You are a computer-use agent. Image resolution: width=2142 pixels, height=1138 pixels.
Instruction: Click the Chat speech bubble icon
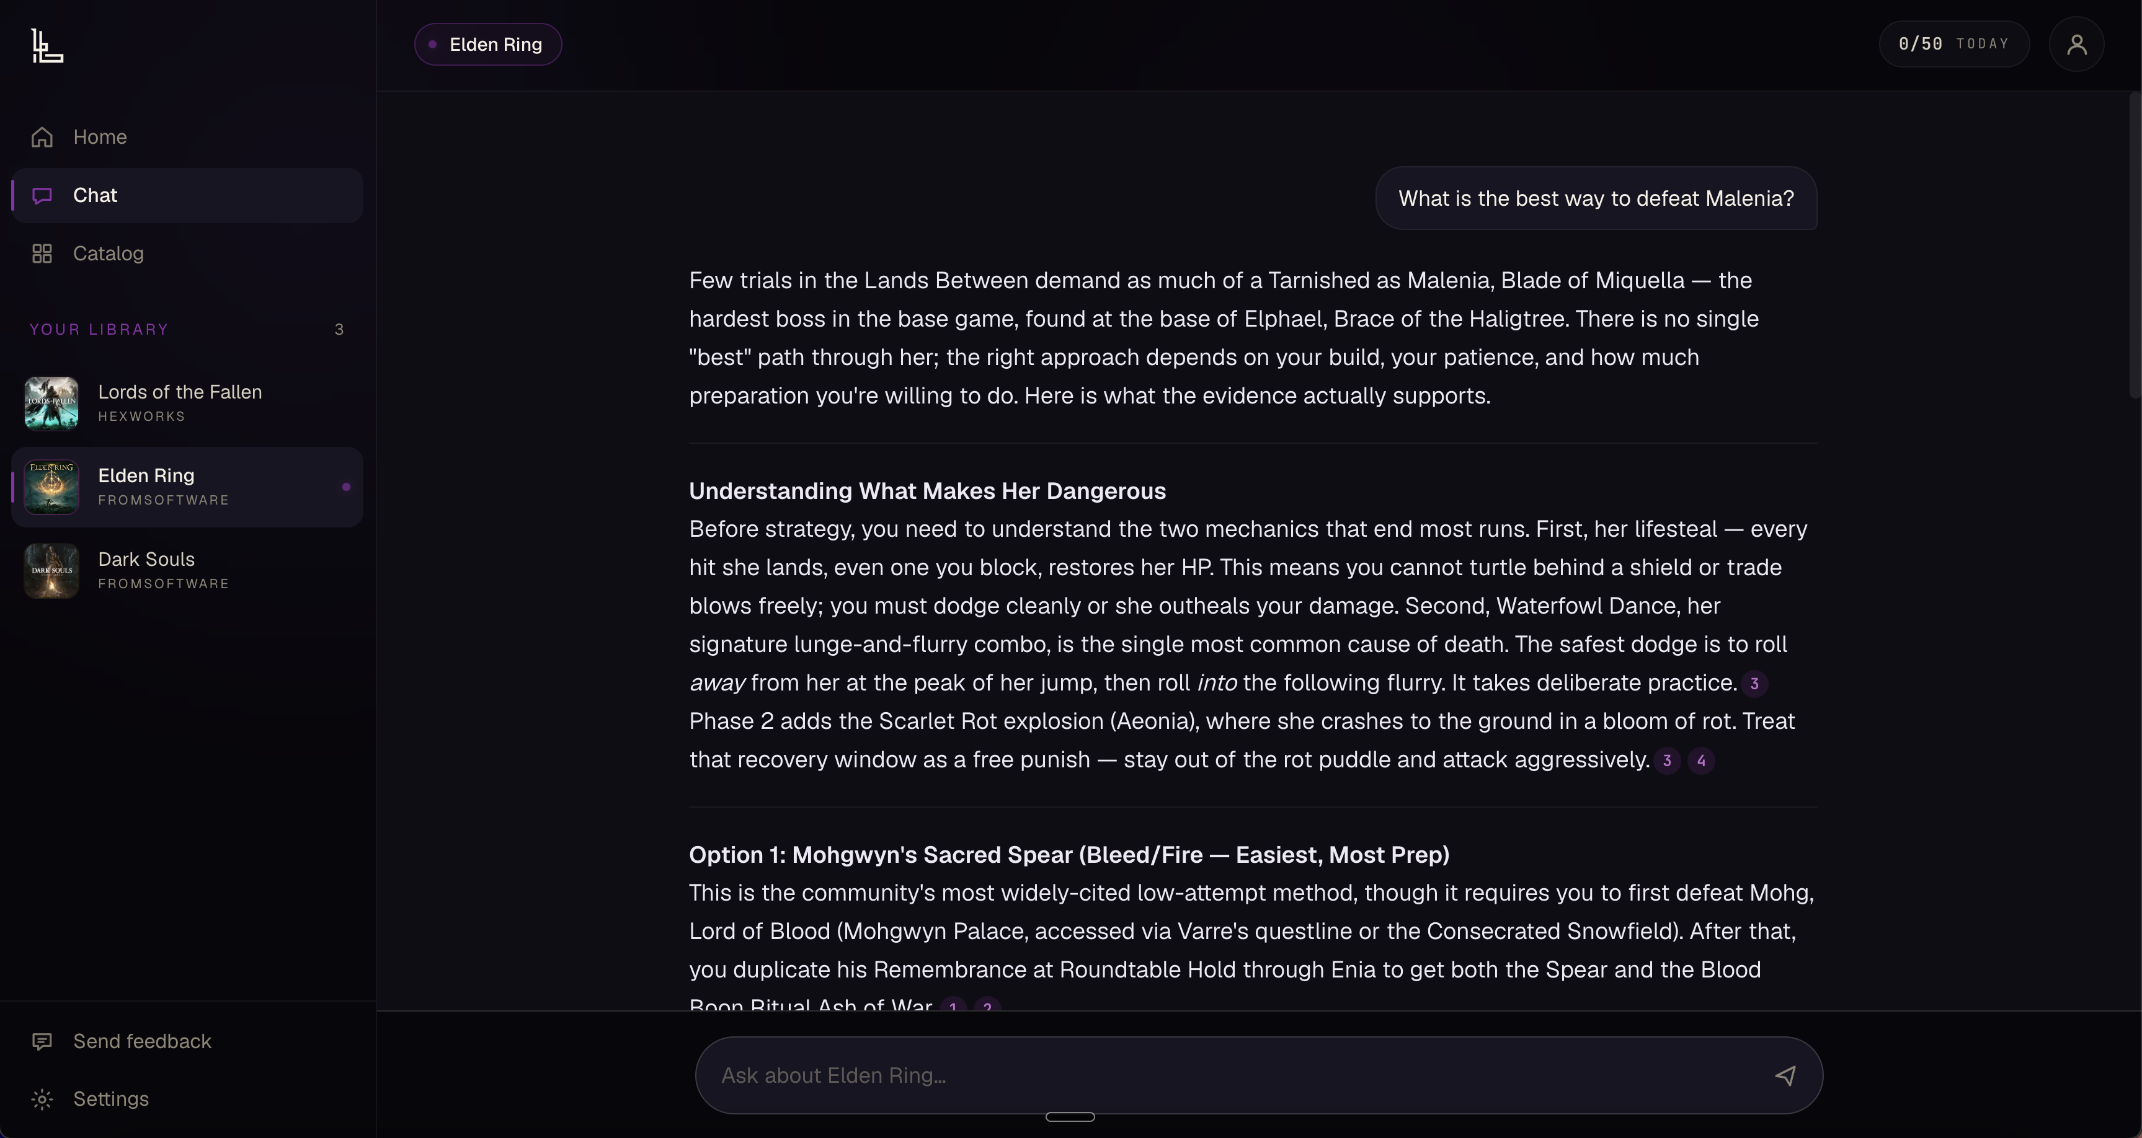pyautogui.click(x=42, y=195)
